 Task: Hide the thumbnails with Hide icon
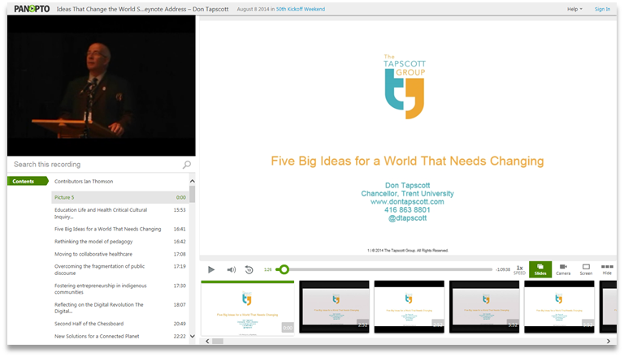click(607, 269)
